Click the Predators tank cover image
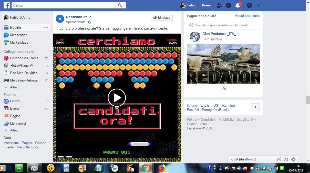310x173 pixels. pos(224,64)
